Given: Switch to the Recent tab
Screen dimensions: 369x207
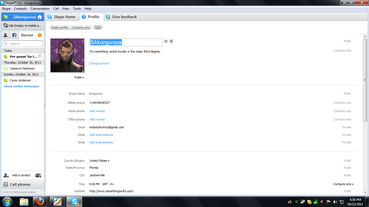Looking at the screenshot, I should click(27, 35).
